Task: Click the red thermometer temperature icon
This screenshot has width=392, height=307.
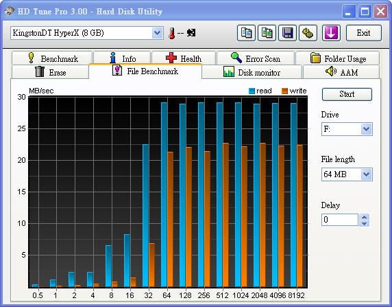Action: (x=171, y=33)
